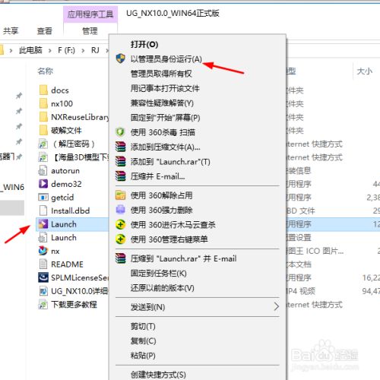Click the demo32 application icon
Image resolution: width=380 pixels, height=380 pixels.
pos(43,184)
